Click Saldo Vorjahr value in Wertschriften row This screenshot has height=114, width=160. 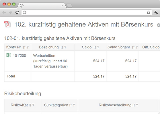click(131, 61)
